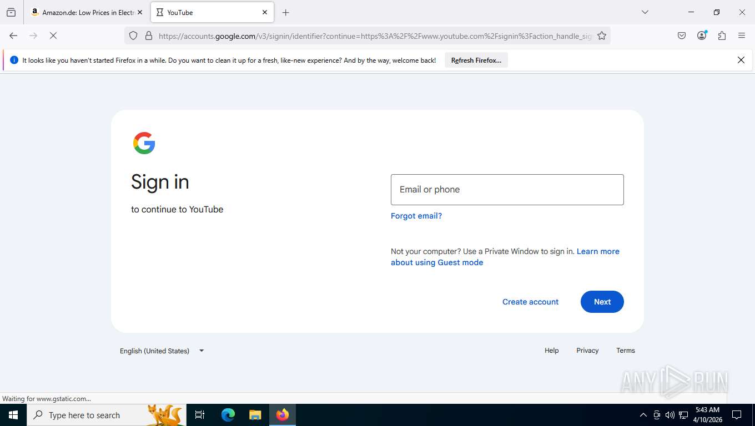Close the YouTube tab
The image size is (755, 426).
click(265, 12)
